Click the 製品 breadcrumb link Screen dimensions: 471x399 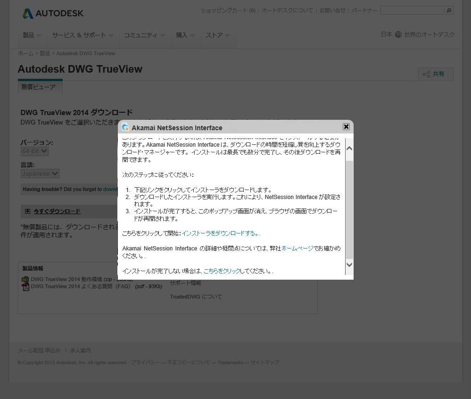coord(45,53)
